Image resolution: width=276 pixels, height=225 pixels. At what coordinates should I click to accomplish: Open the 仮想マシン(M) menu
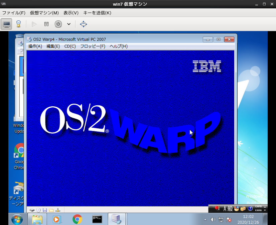click(x=44, y=13)
